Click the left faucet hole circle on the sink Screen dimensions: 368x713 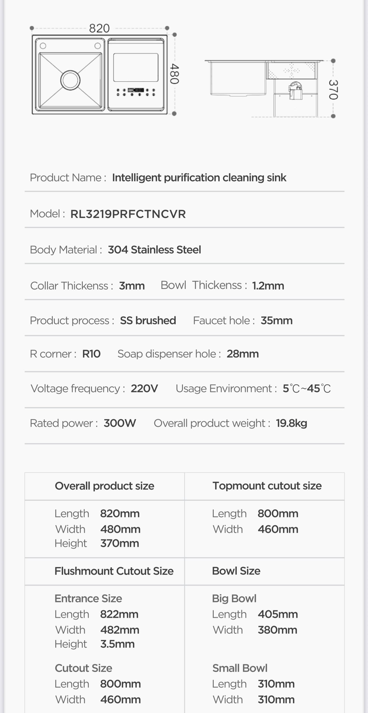pos(43,46)
